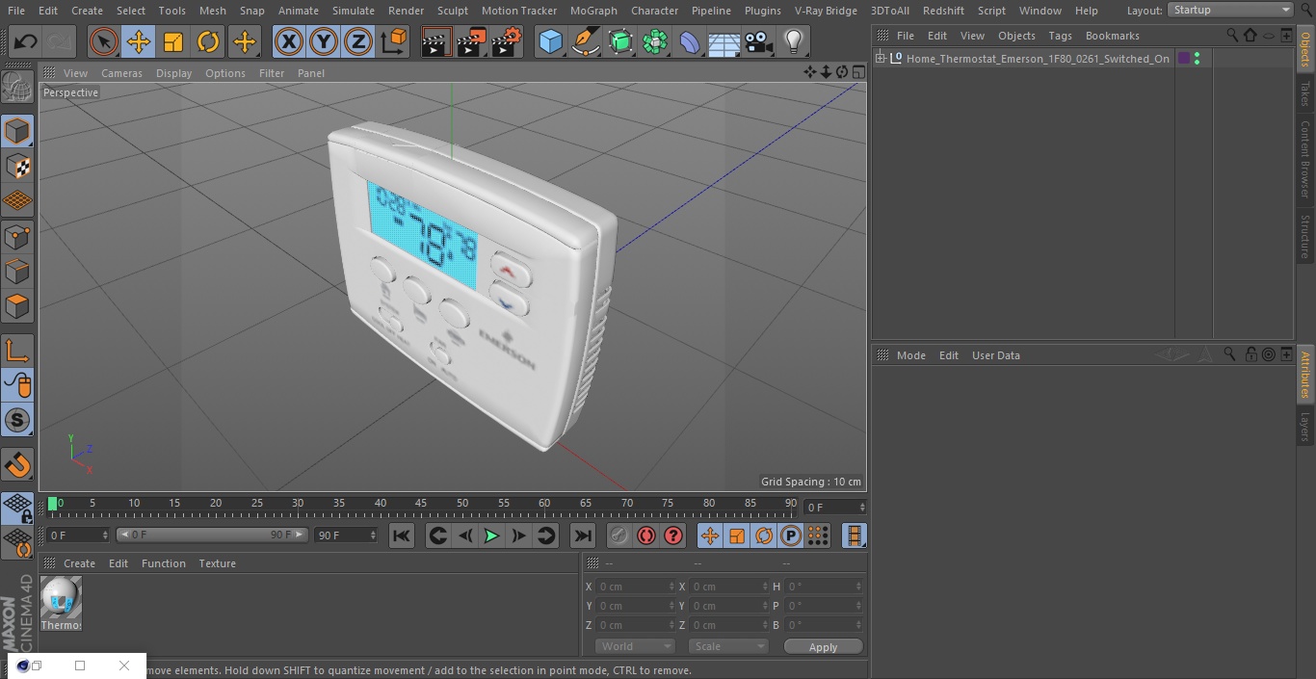Open the V-Ray Bridge menu

point(826,10)
